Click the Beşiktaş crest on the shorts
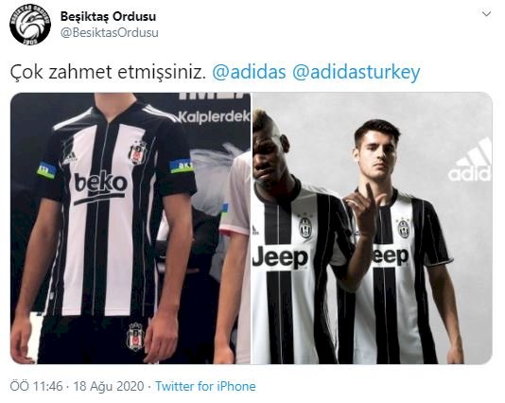Image resolution: width=505 pixels, height=403 pixels. pos(135,337)
